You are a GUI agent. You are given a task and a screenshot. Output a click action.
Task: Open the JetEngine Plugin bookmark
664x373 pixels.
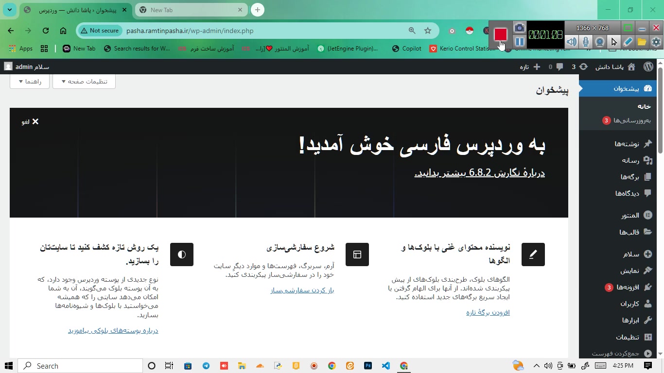tap(348, 49)
